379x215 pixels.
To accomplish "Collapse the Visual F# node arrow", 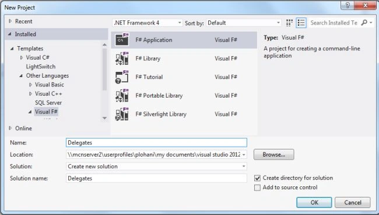I will [30, 112].
